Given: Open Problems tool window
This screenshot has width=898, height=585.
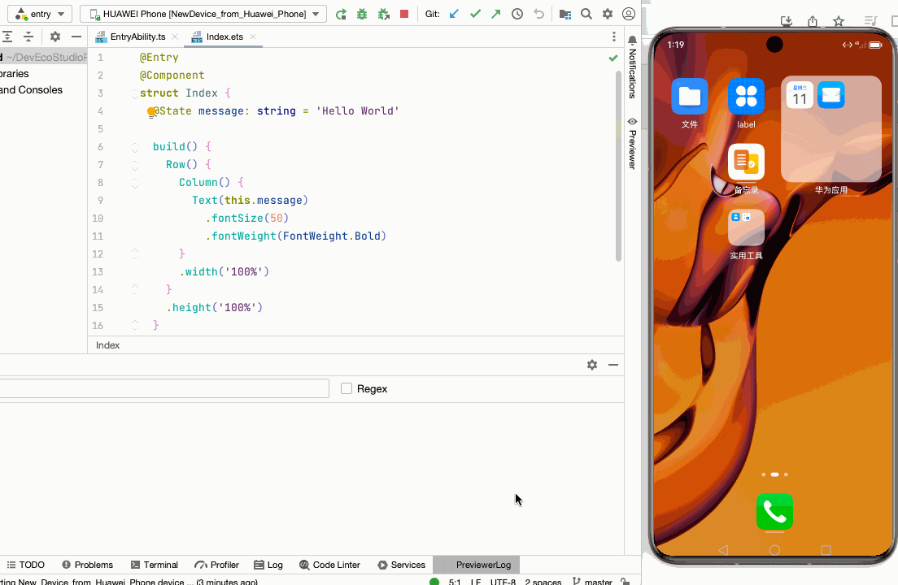Looking at the screenshot, I should pos(87,565).
